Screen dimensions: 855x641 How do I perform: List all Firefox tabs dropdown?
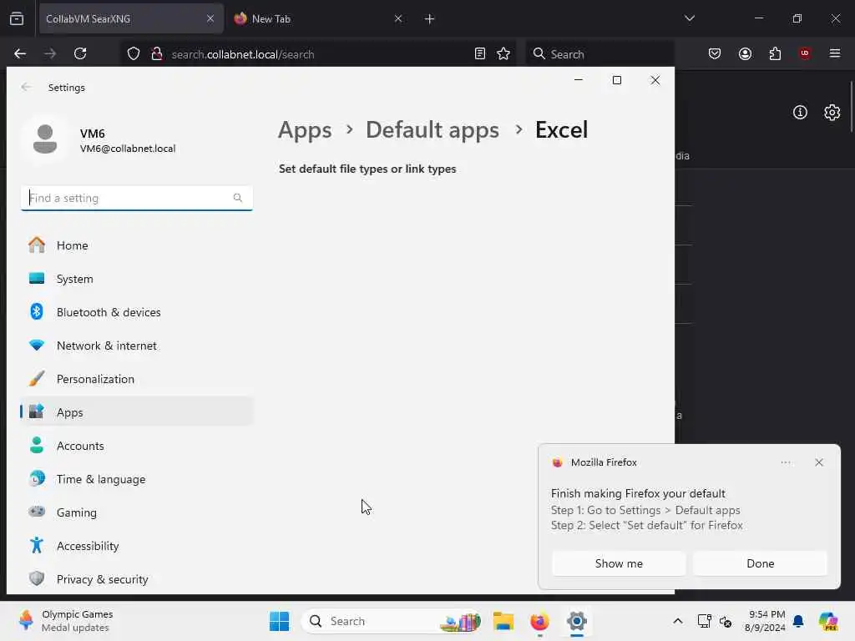pos(689,18)
